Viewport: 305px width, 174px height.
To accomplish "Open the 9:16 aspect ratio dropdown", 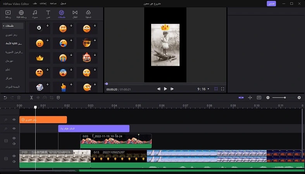I will 203,89.
